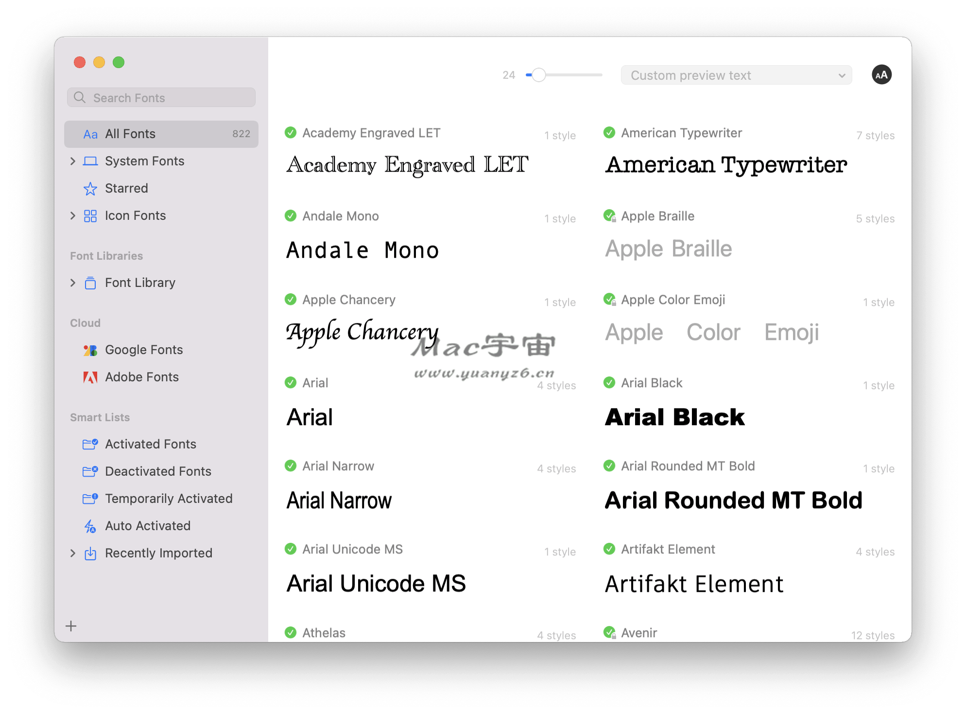Expand the Icon Fonts group
The width and height of the screenshot is (966, 714).
[73, 215]
